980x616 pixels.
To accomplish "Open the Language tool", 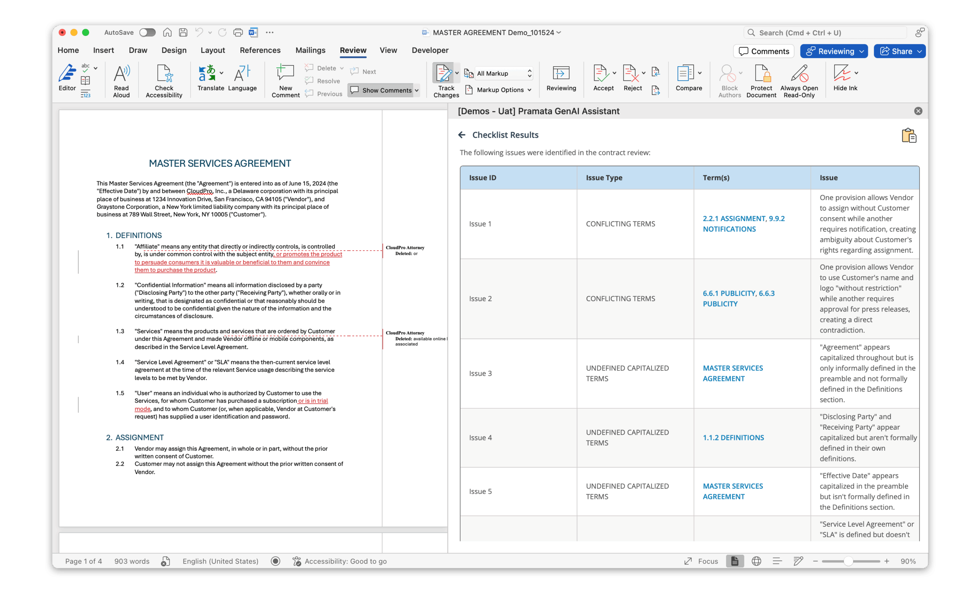I will [242, 78].
